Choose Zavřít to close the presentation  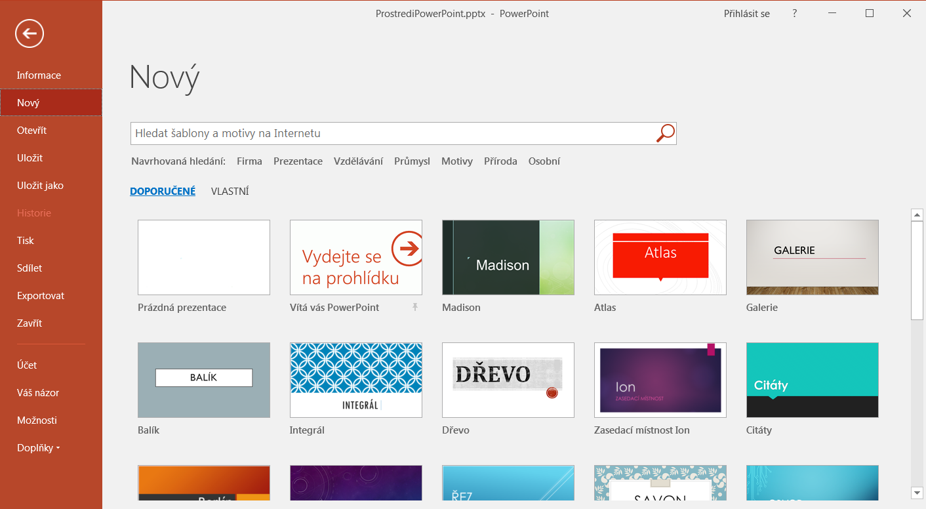pyautogui.click(x=51, y=323)
